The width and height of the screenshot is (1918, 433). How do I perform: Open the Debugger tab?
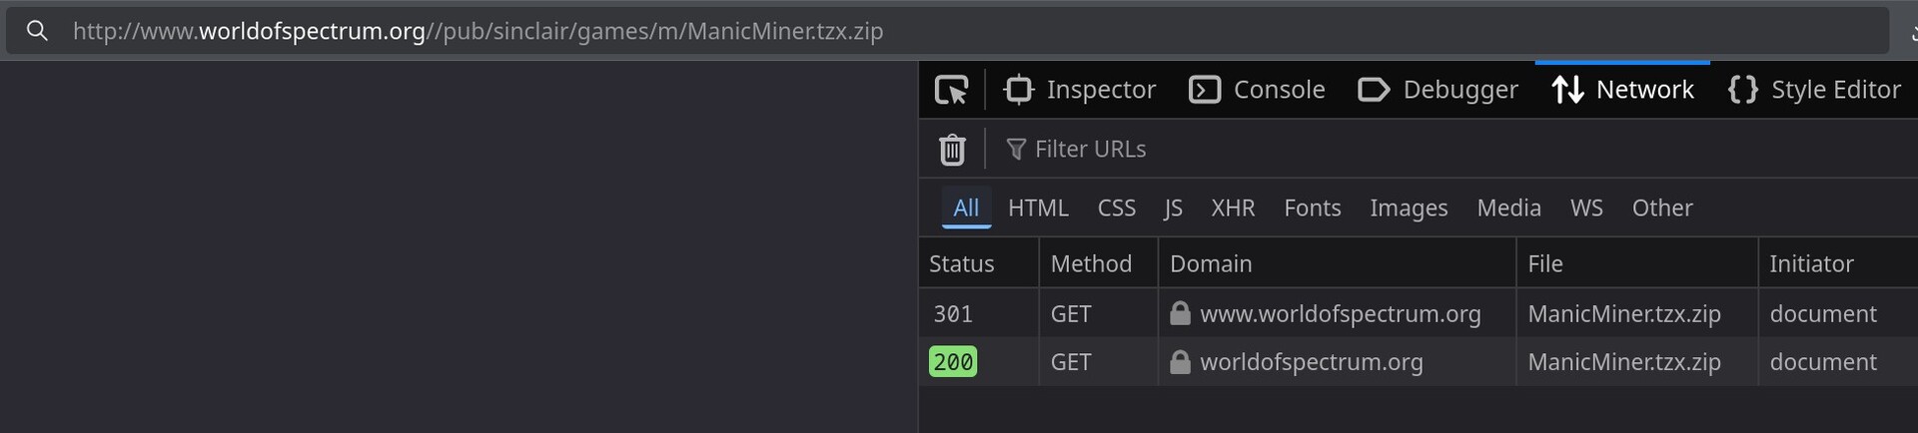coord(1438,90)
